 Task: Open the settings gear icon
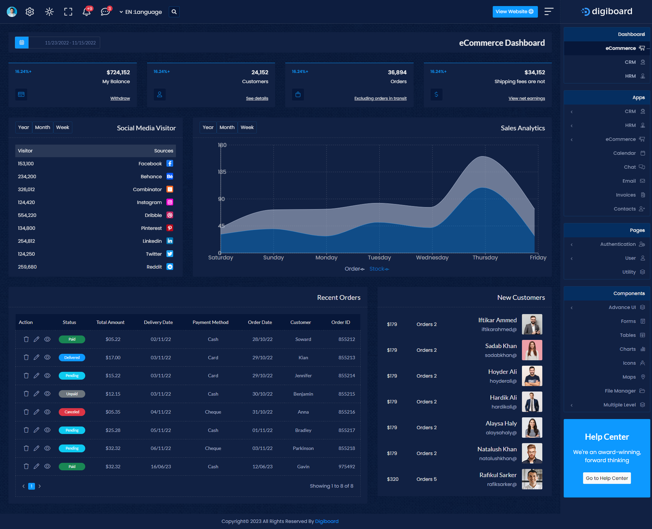pyautogui.click(x=30, y=12)
